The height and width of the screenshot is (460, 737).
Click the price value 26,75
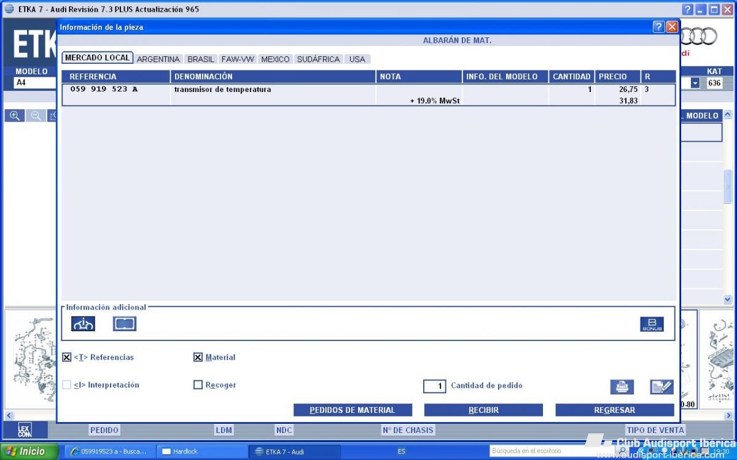click(628, 90)
